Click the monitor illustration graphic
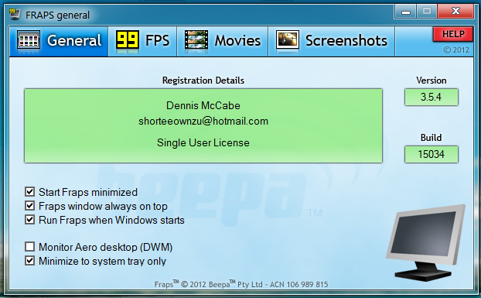This screenshot has width=481, height=298. tap(426, 243)
